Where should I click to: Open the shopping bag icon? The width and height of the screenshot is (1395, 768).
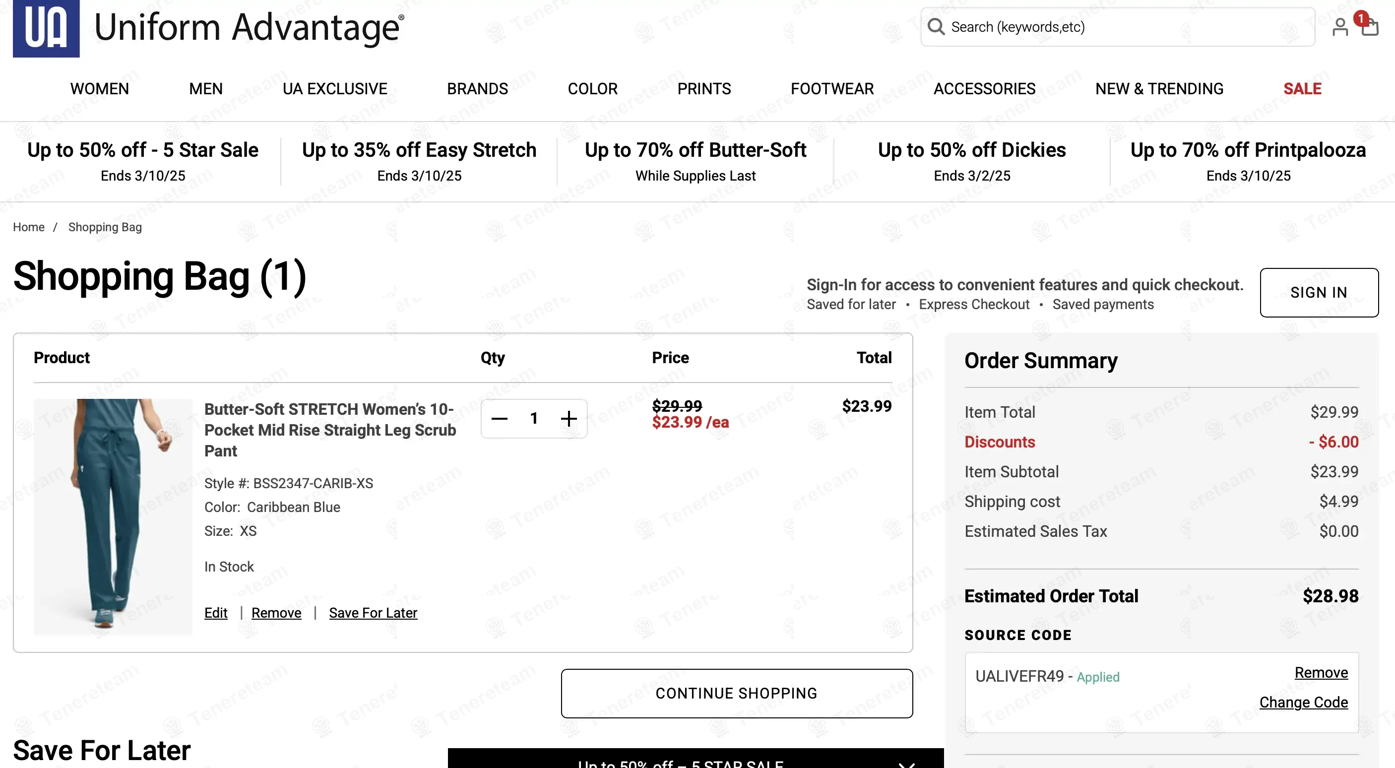tap(1369, 26)
